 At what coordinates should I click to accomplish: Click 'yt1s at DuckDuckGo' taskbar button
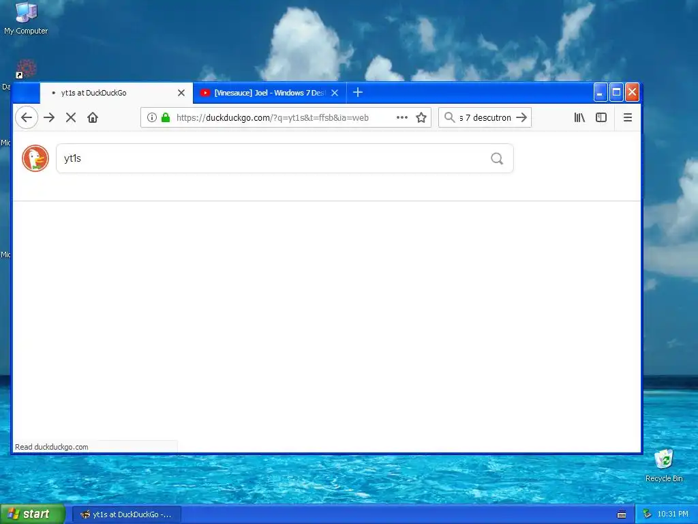tap(127, 514)
